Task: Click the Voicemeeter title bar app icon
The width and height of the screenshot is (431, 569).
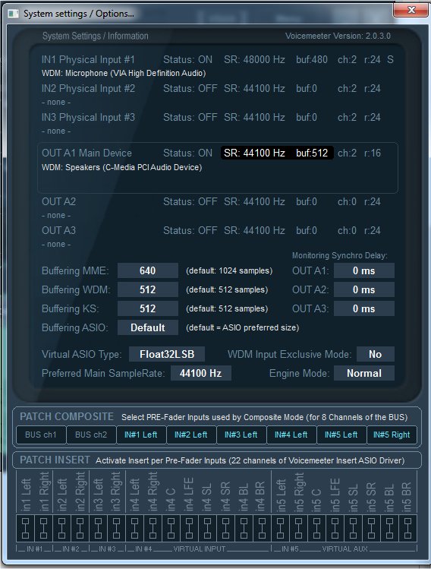Action: click(x=14, y=14)
